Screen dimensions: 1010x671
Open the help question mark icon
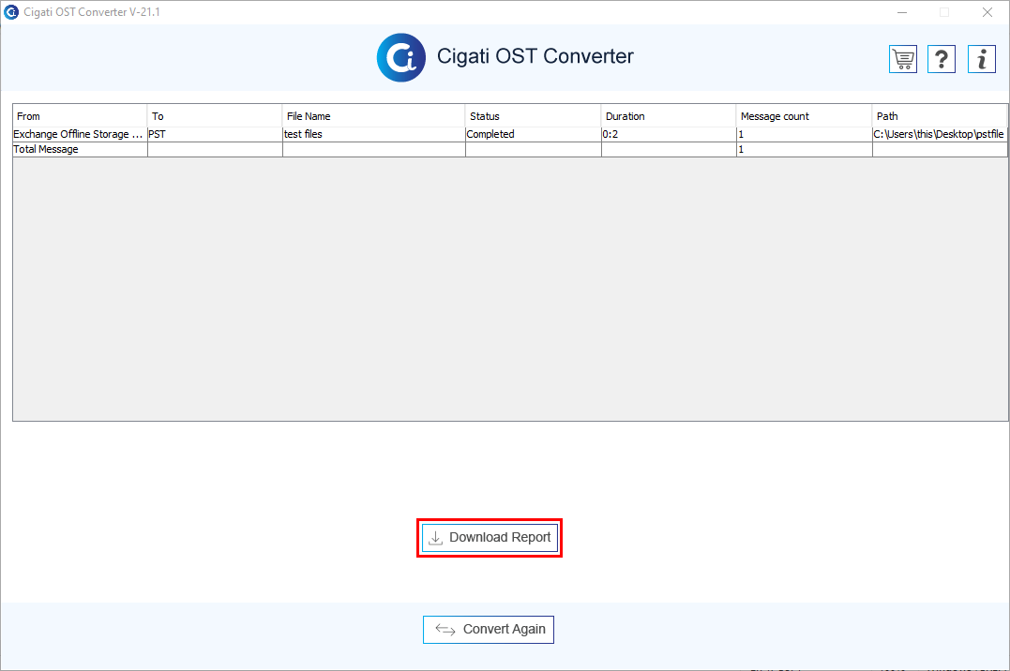[x=942, y=59]
